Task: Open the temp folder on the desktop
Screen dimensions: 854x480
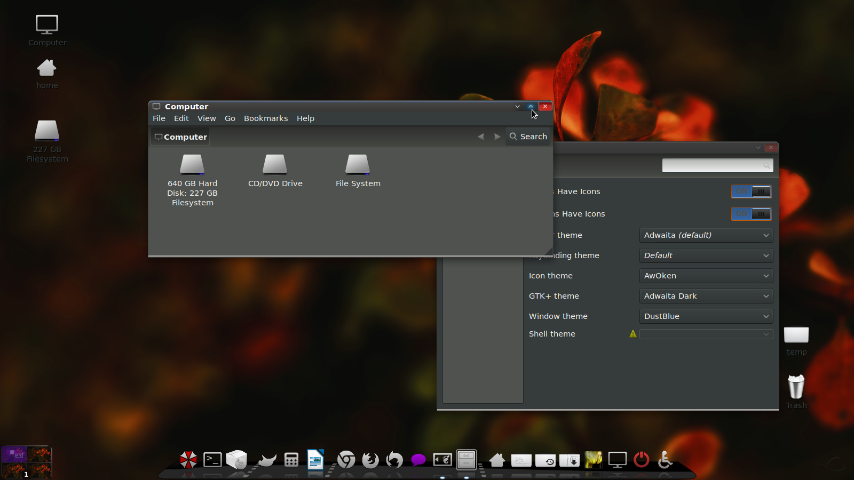Action: (x=796, y=341)
